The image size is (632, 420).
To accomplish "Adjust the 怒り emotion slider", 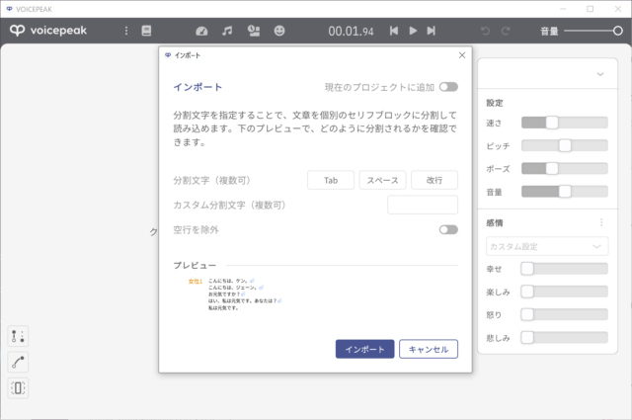I will point(564,314).
